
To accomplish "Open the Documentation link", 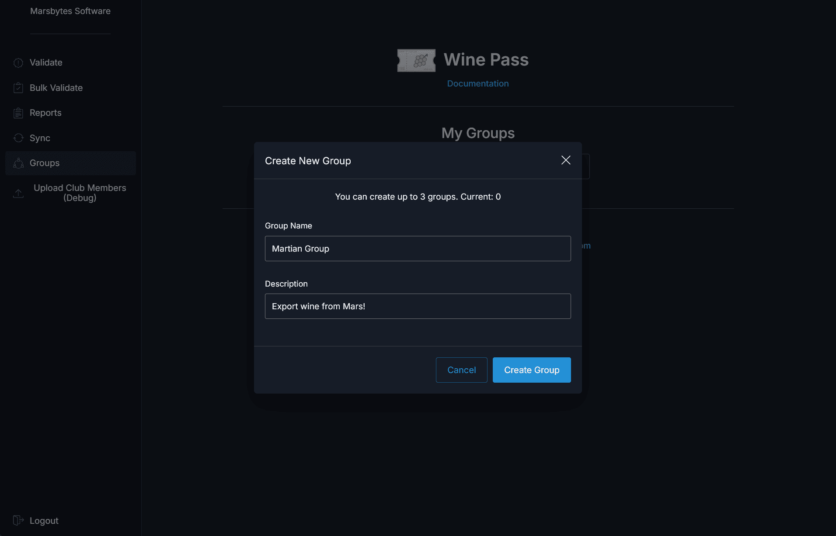I will tap(477, 83).
